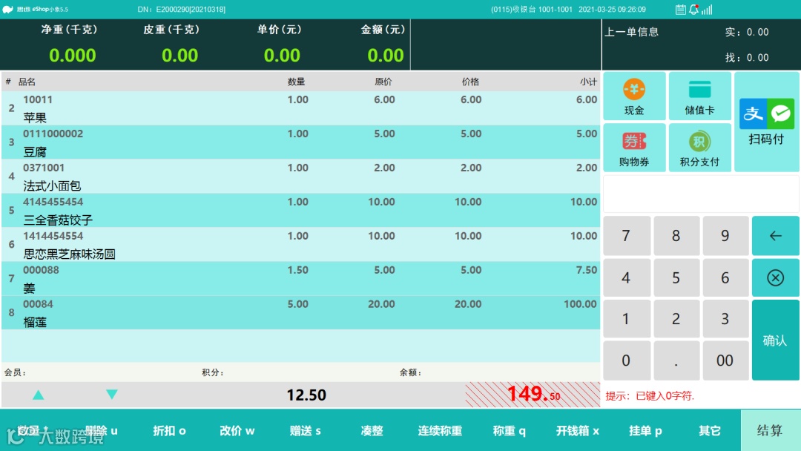
Task: Click 称重 q weigh function
Action: 510,430
